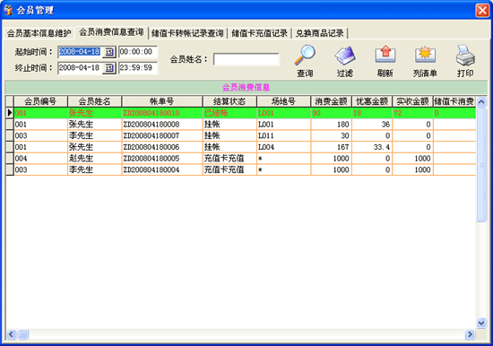Viewport: 493px width, 346px height.
Task: Open the 储值卡充值记录 tab
Action: click(x=259, y=33)
